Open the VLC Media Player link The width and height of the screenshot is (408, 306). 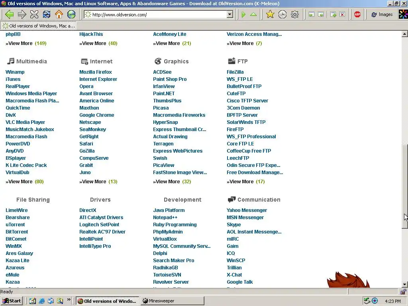click(x=25, y=122)
